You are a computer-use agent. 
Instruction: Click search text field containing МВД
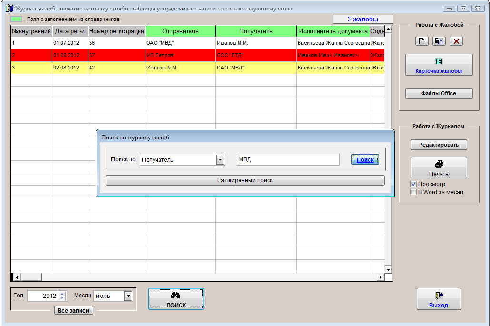pos(288,159)
